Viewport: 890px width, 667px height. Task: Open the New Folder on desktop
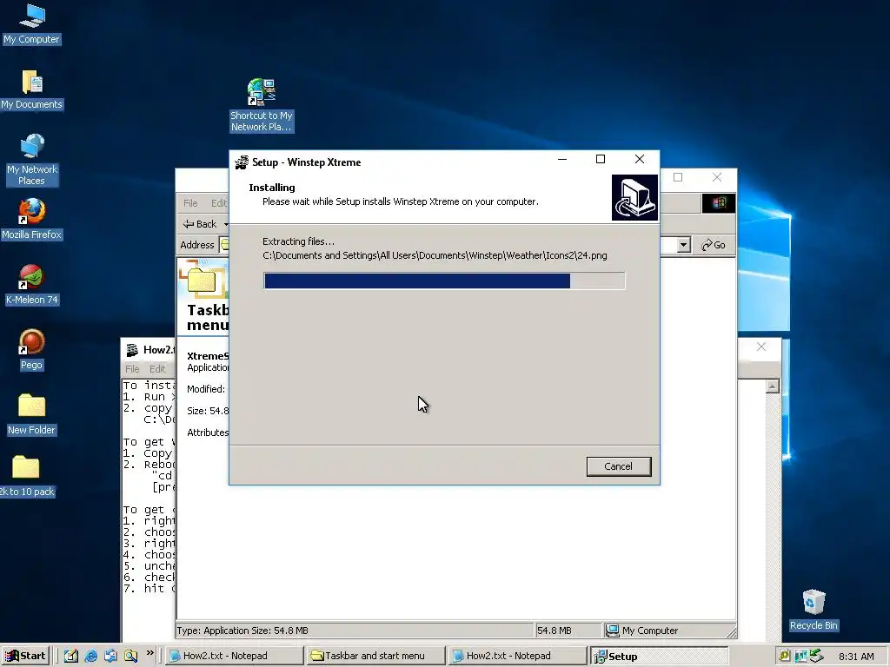[x=31, y=414]
